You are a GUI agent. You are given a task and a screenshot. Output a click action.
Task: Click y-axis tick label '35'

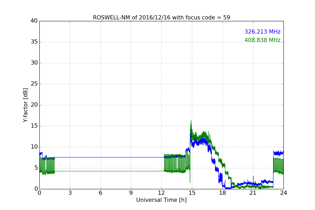tap(34, 42)
